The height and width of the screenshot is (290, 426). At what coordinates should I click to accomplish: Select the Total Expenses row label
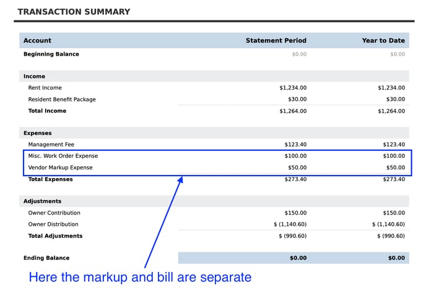tap(50, 179)
